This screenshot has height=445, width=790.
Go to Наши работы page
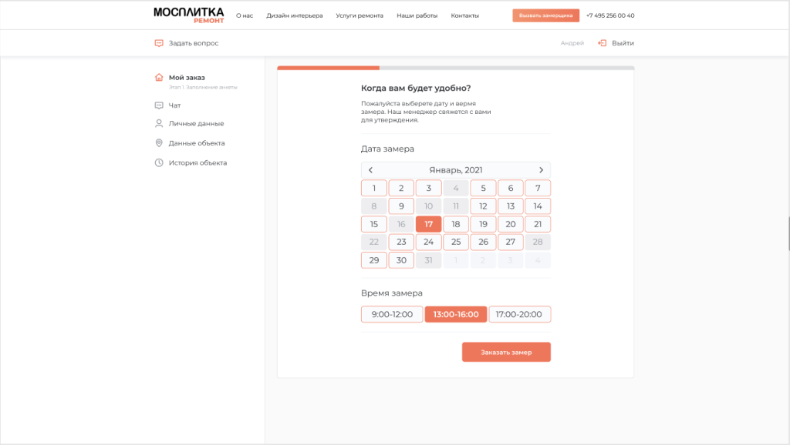[417, 15]
